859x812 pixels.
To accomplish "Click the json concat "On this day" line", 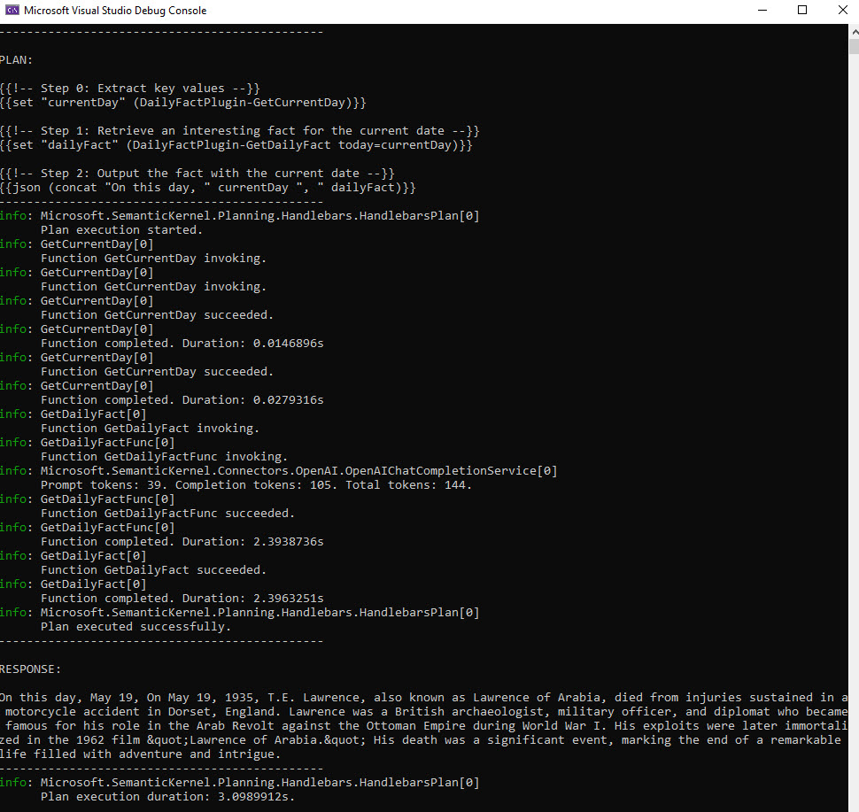I will point(207,188).
